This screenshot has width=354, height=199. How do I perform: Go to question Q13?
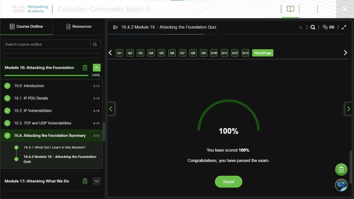click(x=246, y=53)
